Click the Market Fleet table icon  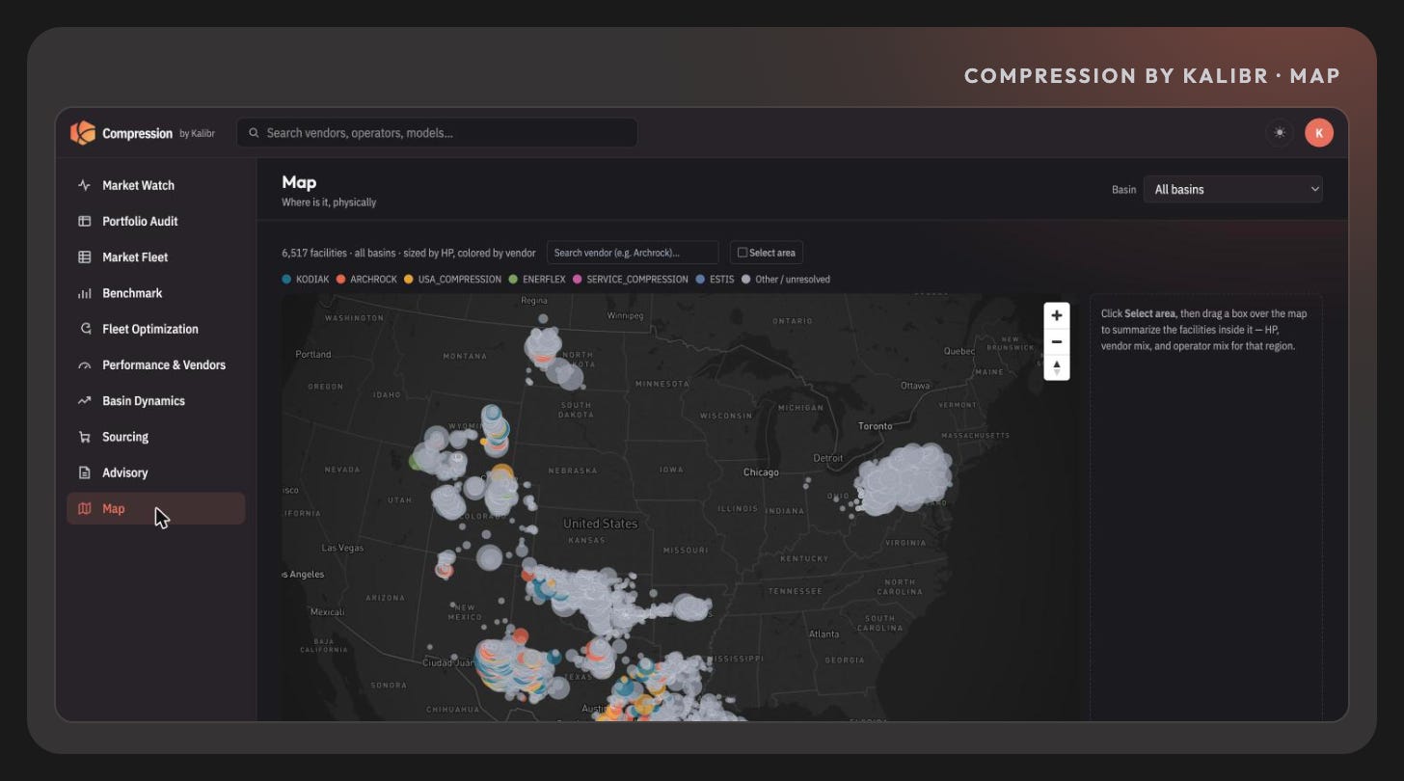click(85, 257)
